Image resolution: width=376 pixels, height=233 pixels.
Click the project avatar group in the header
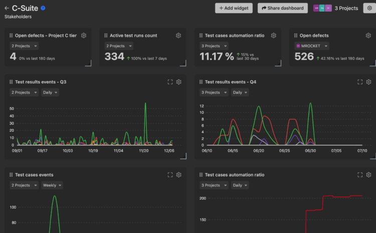(322, 8)
